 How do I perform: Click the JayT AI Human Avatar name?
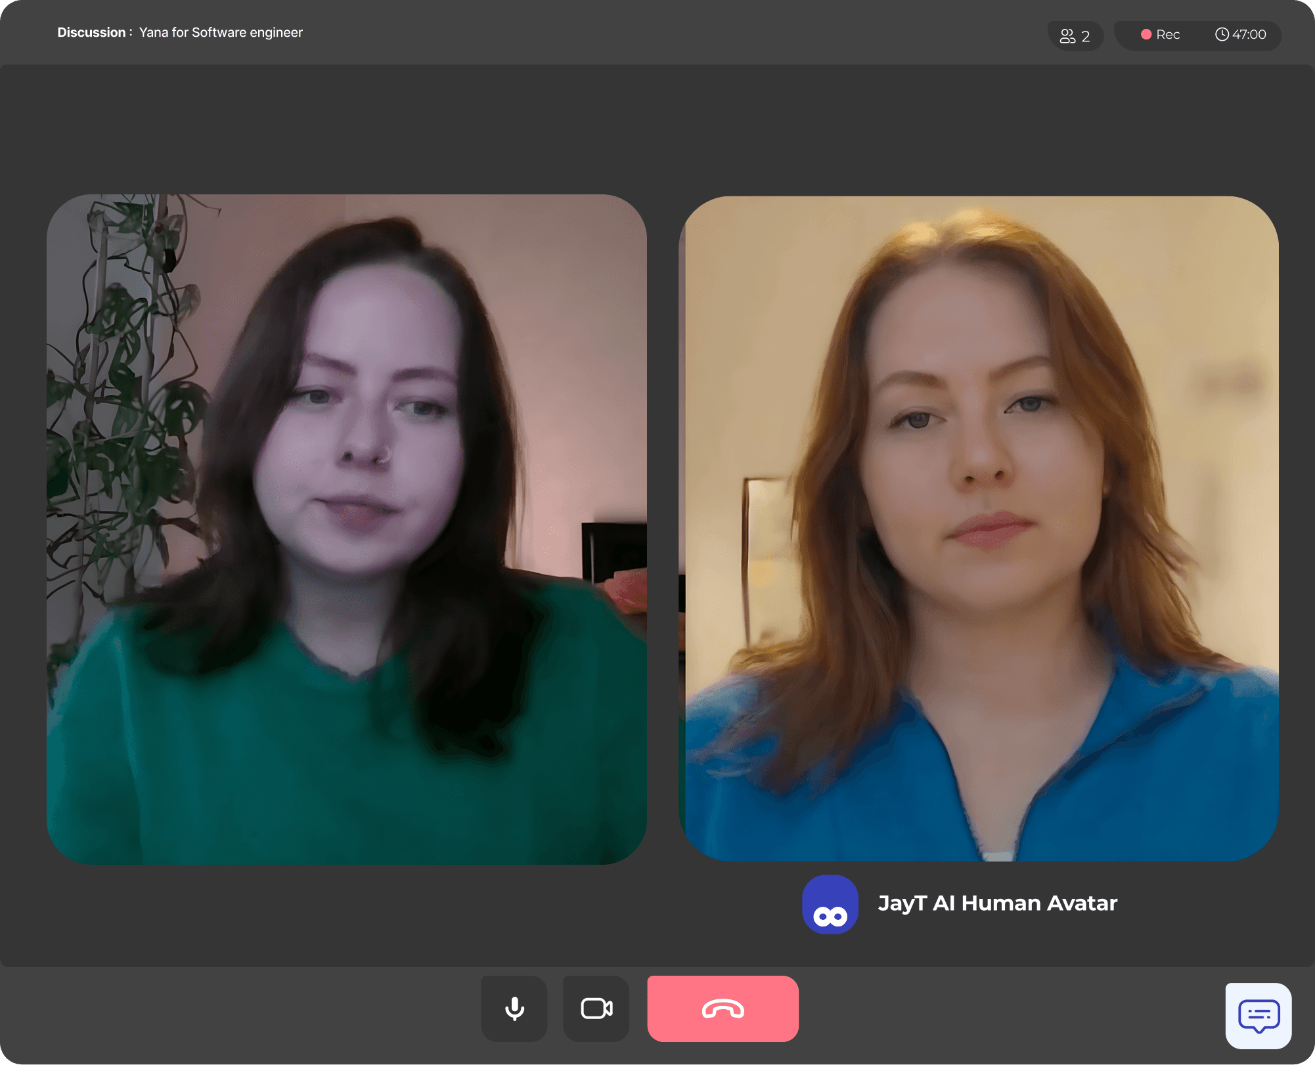[997, 903]
